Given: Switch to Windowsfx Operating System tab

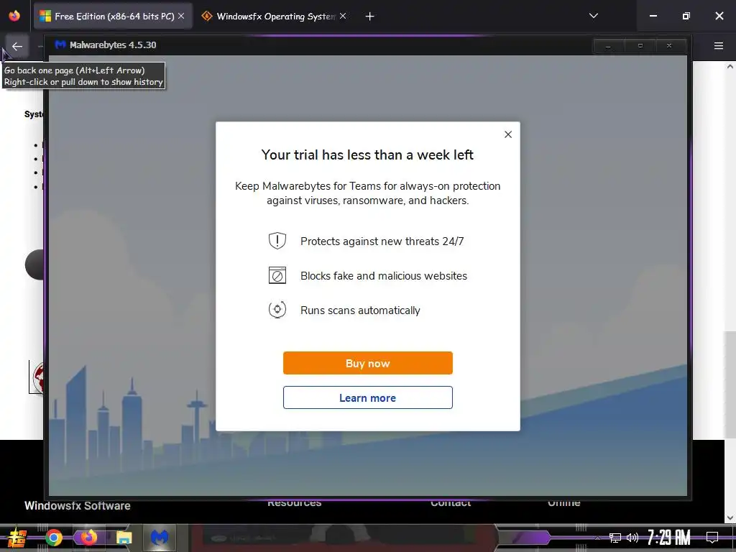Looking at the screenshot, I should 275,17.
